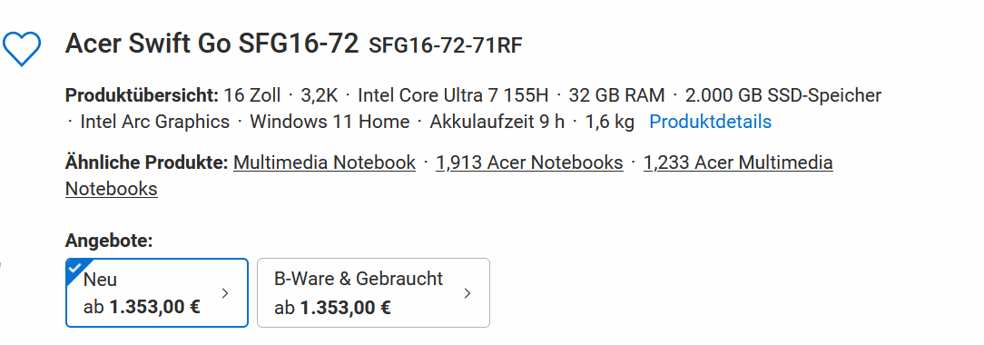Click the Produktübersicht label
The width and height of the screenshot is (984, 345).
pos(142,95)
